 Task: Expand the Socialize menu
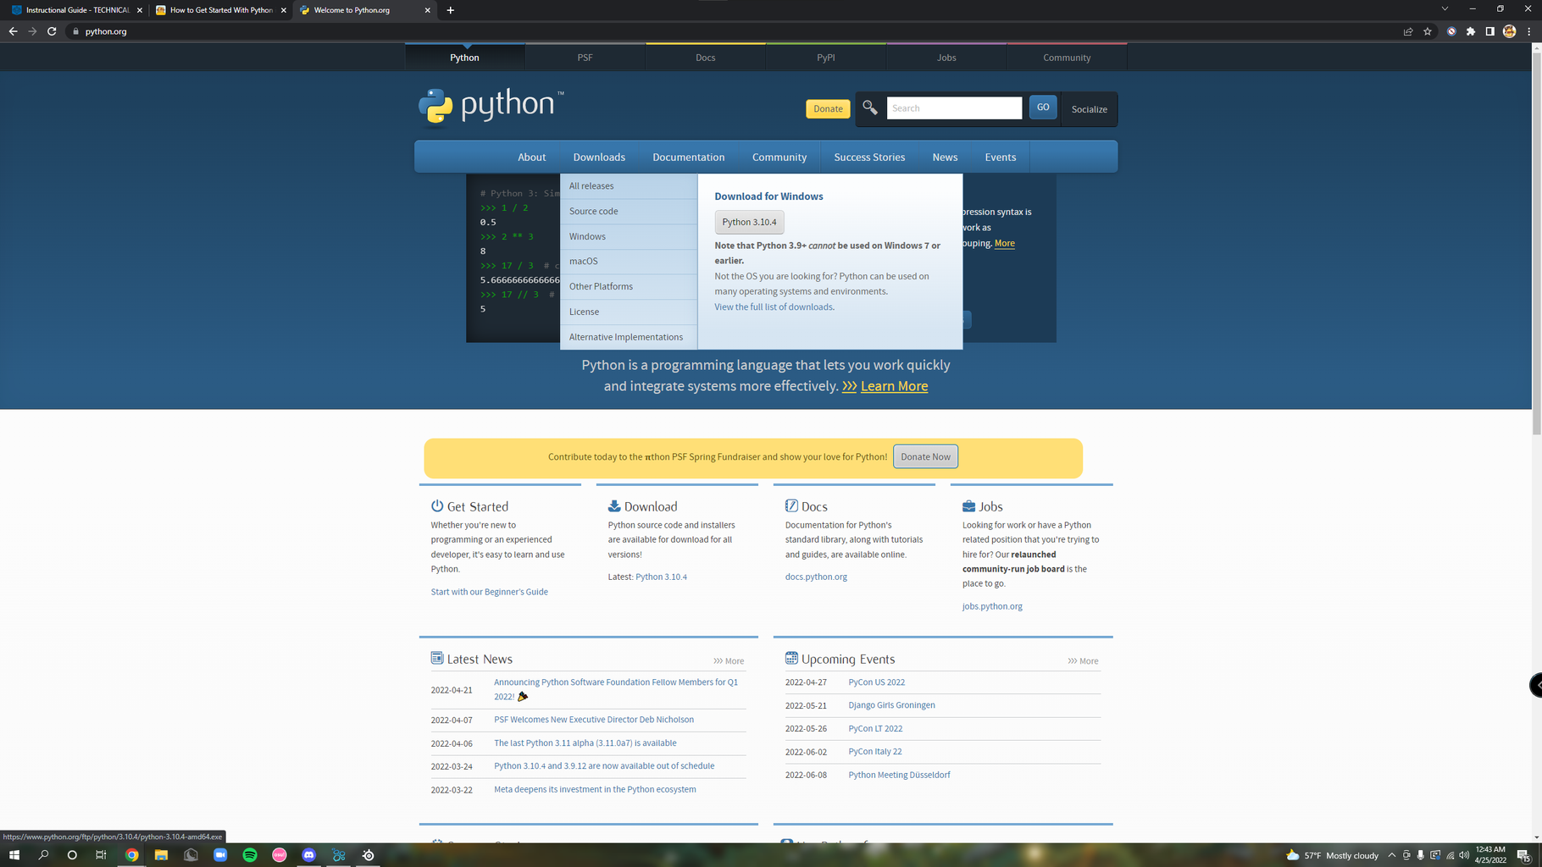(1089, 109)
